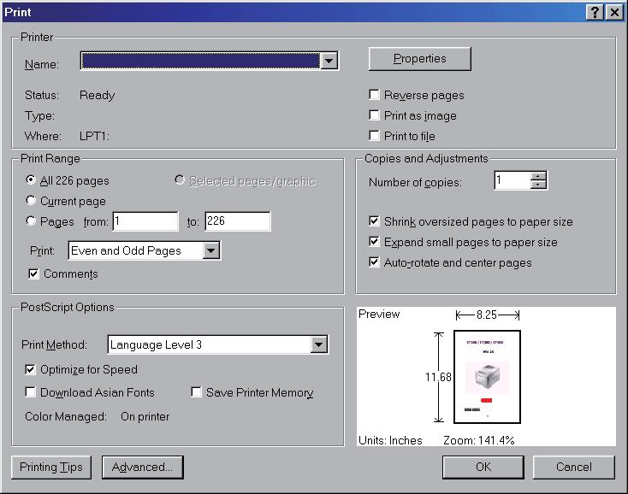Open the Print Method Language Level dropdown
The image size is (628, 494).
(x=218, y=344)
